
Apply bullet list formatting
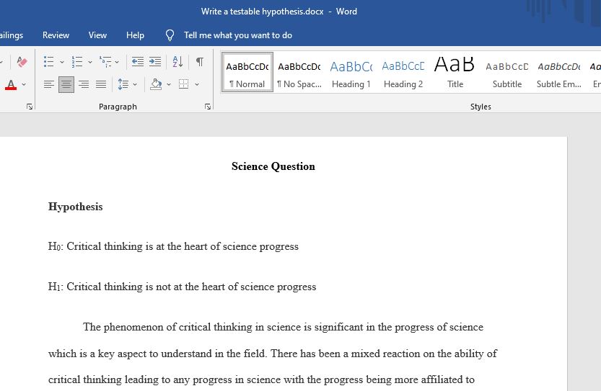tap(48, 62)
